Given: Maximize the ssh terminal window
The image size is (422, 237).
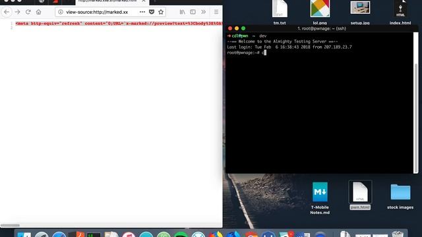Looking at the screenshot, I should tap(243, 28).
